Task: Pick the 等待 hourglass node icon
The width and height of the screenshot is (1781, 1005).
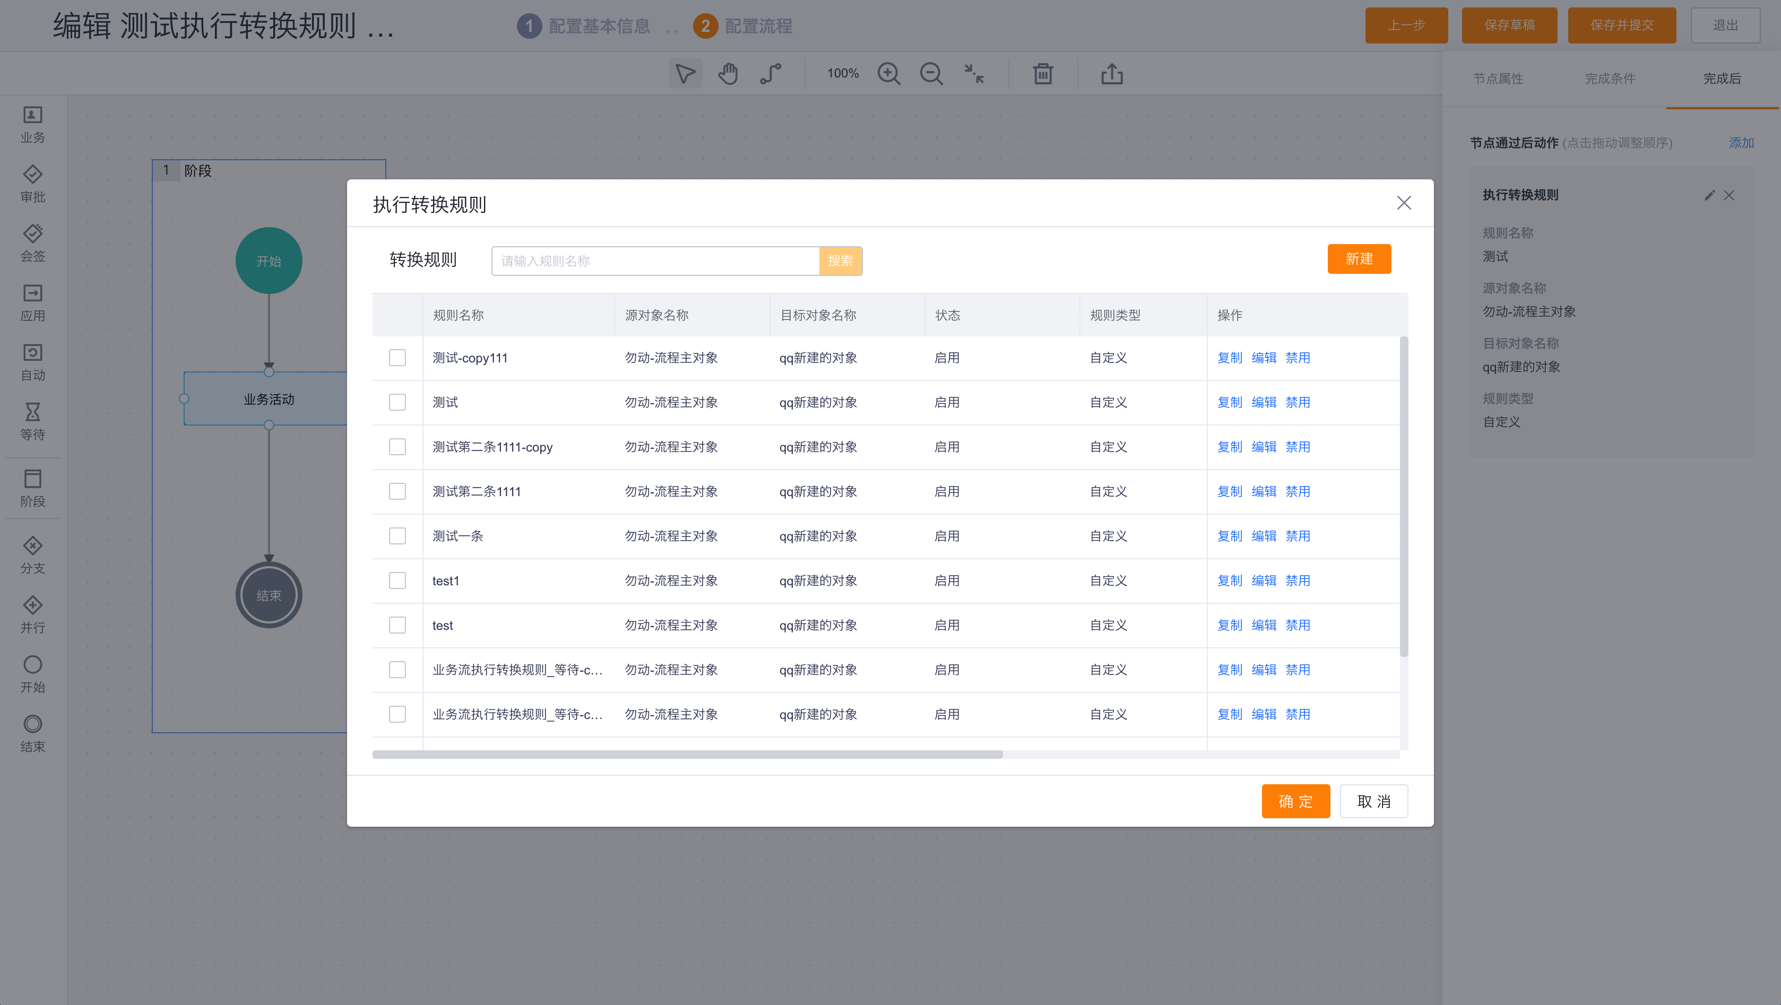Action: click(x=32, y=412)
